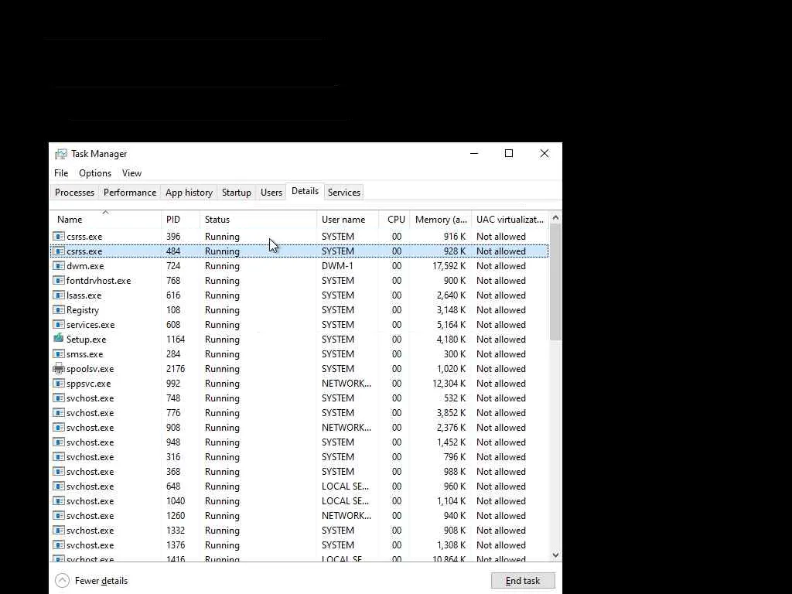Click the 17,592 K memory value

click(449, 266)
